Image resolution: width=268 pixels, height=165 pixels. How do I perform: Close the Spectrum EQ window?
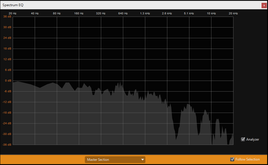264,5
